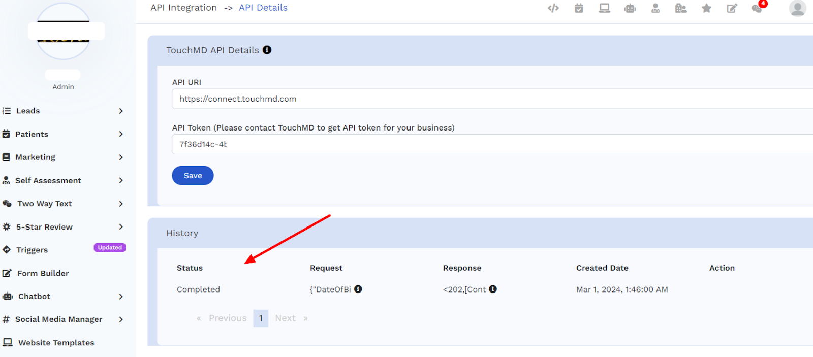813x357 pixels.
Task: Click the 5-Star Review icon in sidebar
Action: [x=7, y=227]
